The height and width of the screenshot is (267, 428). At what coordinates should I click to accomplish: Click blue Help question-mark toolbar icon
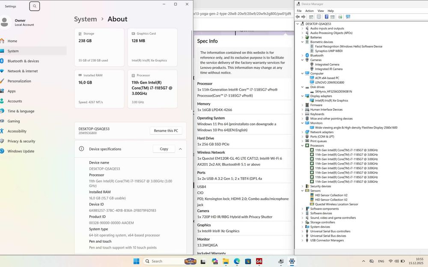[x=327, y=17]
